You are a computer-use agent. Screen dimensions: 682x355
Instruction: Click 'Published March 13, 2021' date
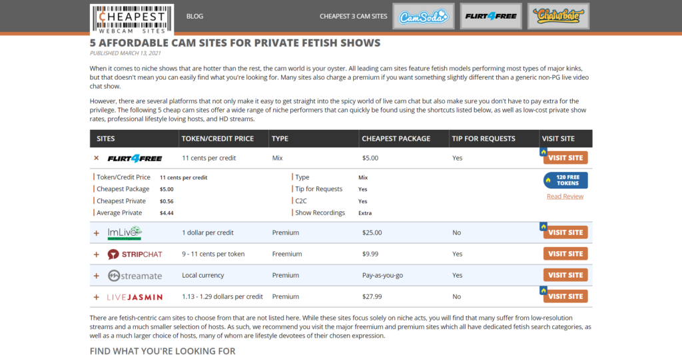pos(125,53)
